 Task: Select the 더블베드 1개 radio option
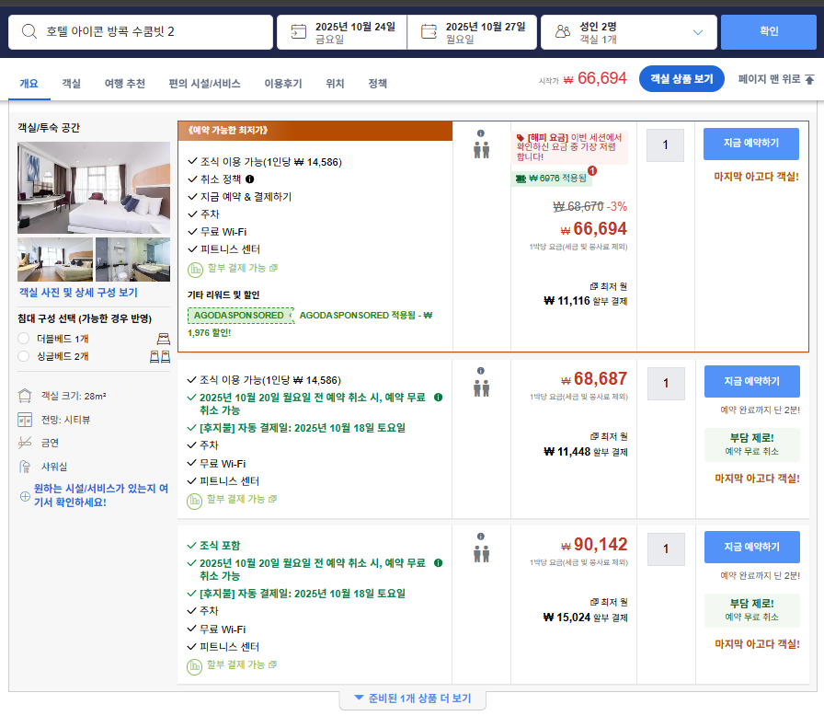(24, 339)
